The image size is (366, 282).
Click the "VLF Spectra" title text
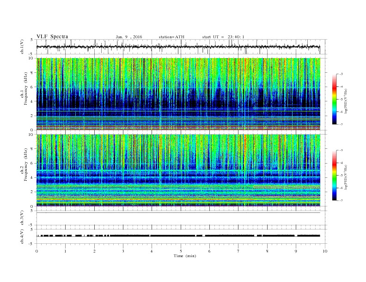click(x=52, y=36)
